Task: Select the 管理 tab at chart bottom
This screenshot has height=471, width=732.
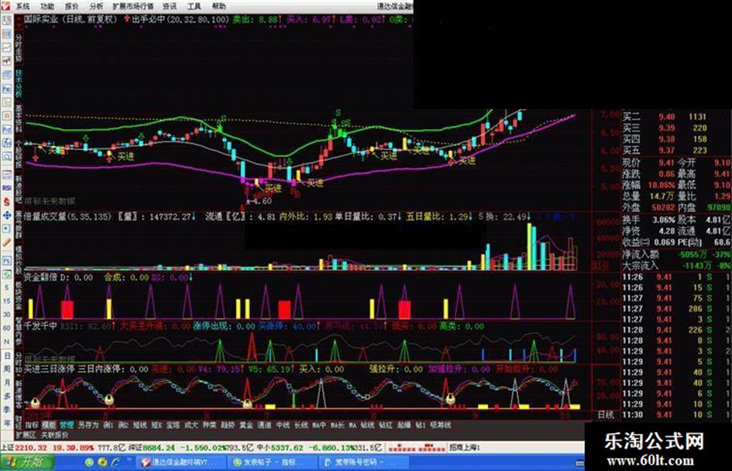Action: pos(67,425)
